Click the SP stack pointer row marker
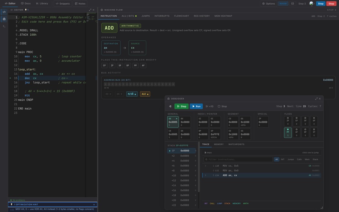The image size is (339, 212). pos(170,151)
